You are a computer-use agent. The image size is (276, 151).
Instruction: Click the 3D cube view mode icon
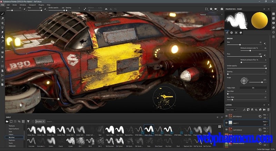211,9
